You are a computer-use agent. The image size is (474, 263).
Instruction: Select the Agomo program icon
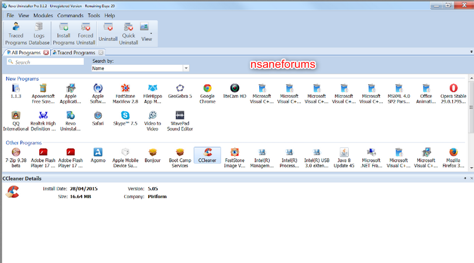[98, 155]
